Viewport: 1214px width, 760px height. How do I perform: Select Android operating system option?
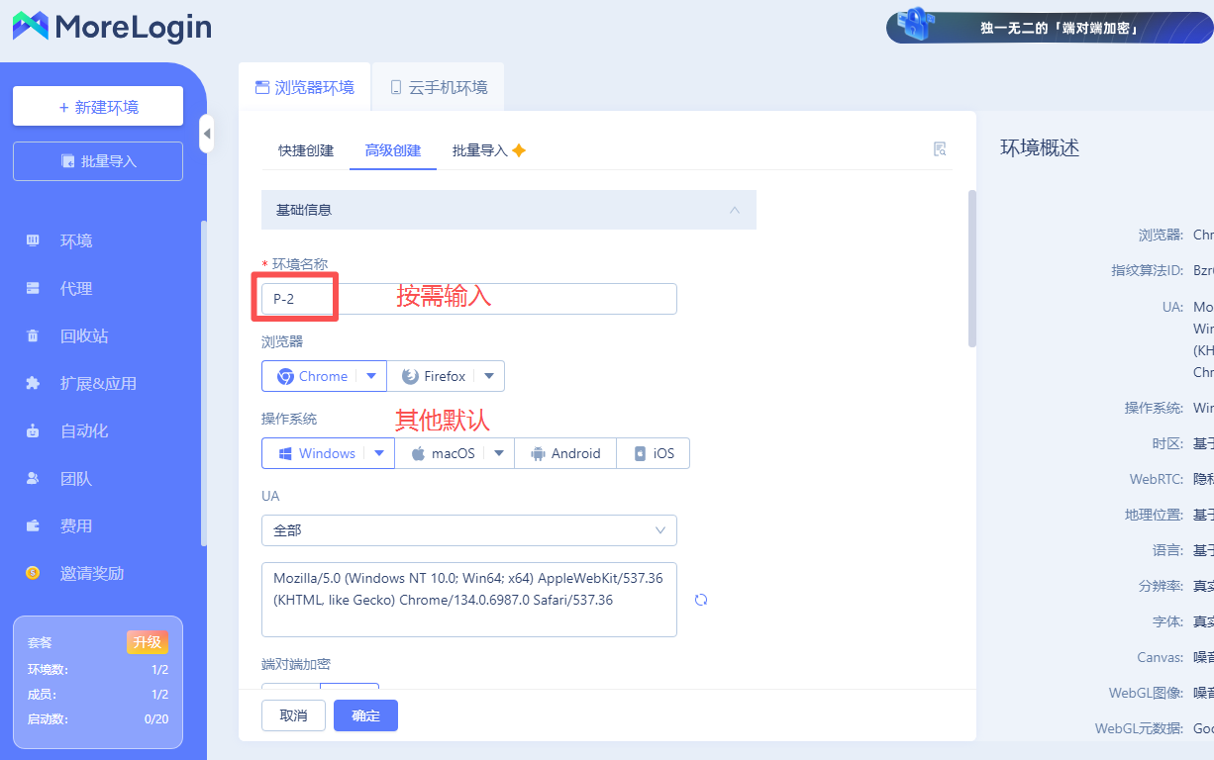(565, 453)
